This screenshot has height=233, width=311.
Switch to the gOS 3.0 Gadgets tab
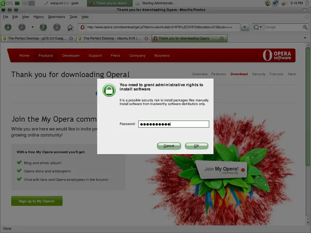point(38,38)
